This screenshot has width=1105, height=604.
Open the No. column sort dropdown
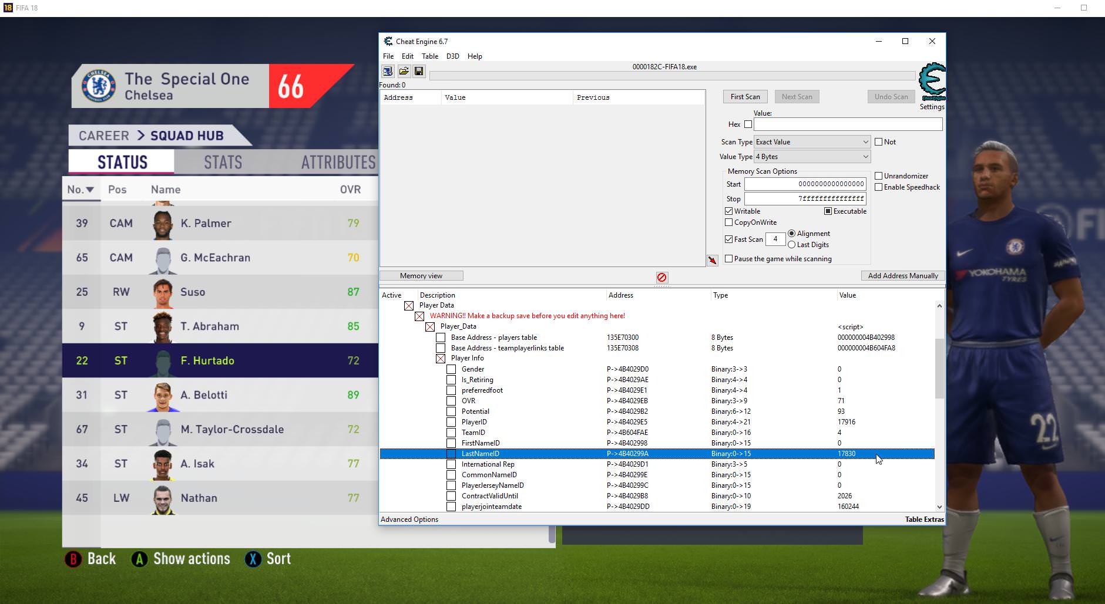click(x=90, y=190)
